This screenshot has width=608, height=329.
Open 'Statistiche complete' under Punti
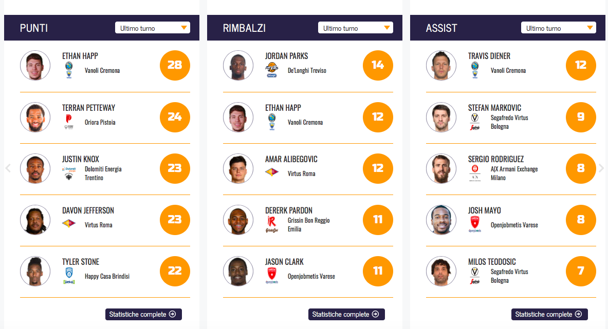tap(143, 314)
